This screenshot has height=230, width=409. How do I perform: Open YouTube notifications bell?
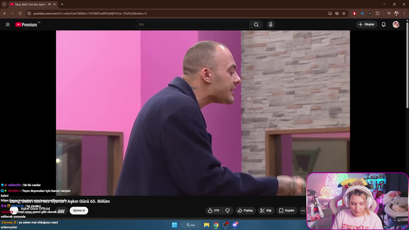pos(384,25)
